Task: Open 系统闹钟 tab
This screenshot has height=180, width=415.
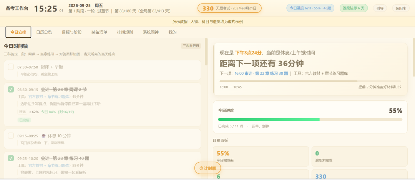Action: [x=151, y=32]
